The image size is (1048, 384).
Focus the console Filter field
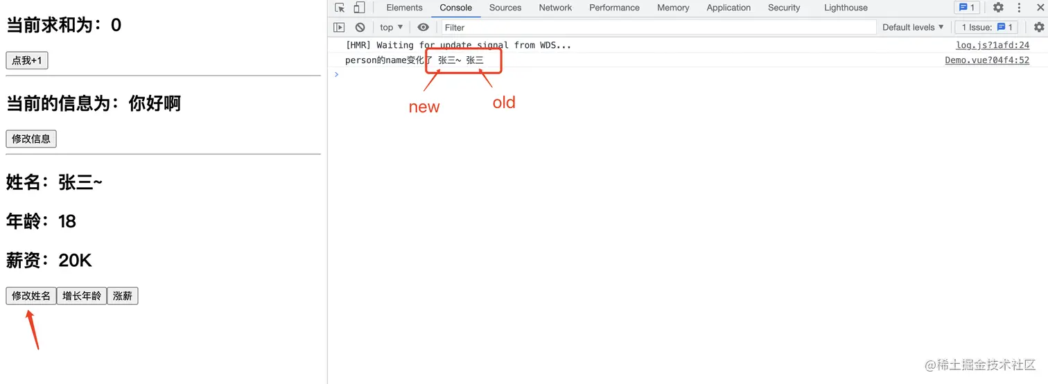tap(658, 27)
